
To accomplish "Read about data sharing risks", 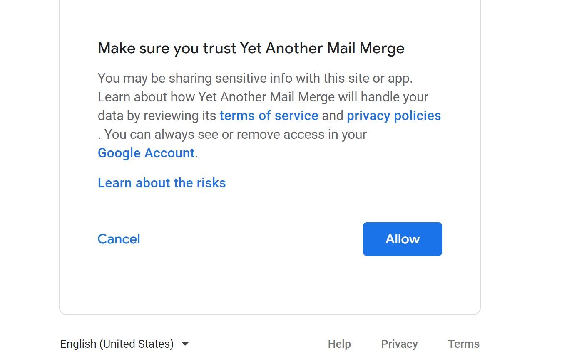I will [x=162, y=183].
